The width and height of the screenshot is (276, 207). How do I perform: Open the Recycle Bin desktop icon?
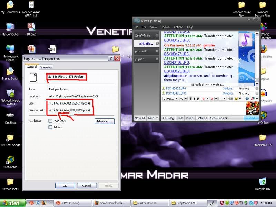click(263, 182)
